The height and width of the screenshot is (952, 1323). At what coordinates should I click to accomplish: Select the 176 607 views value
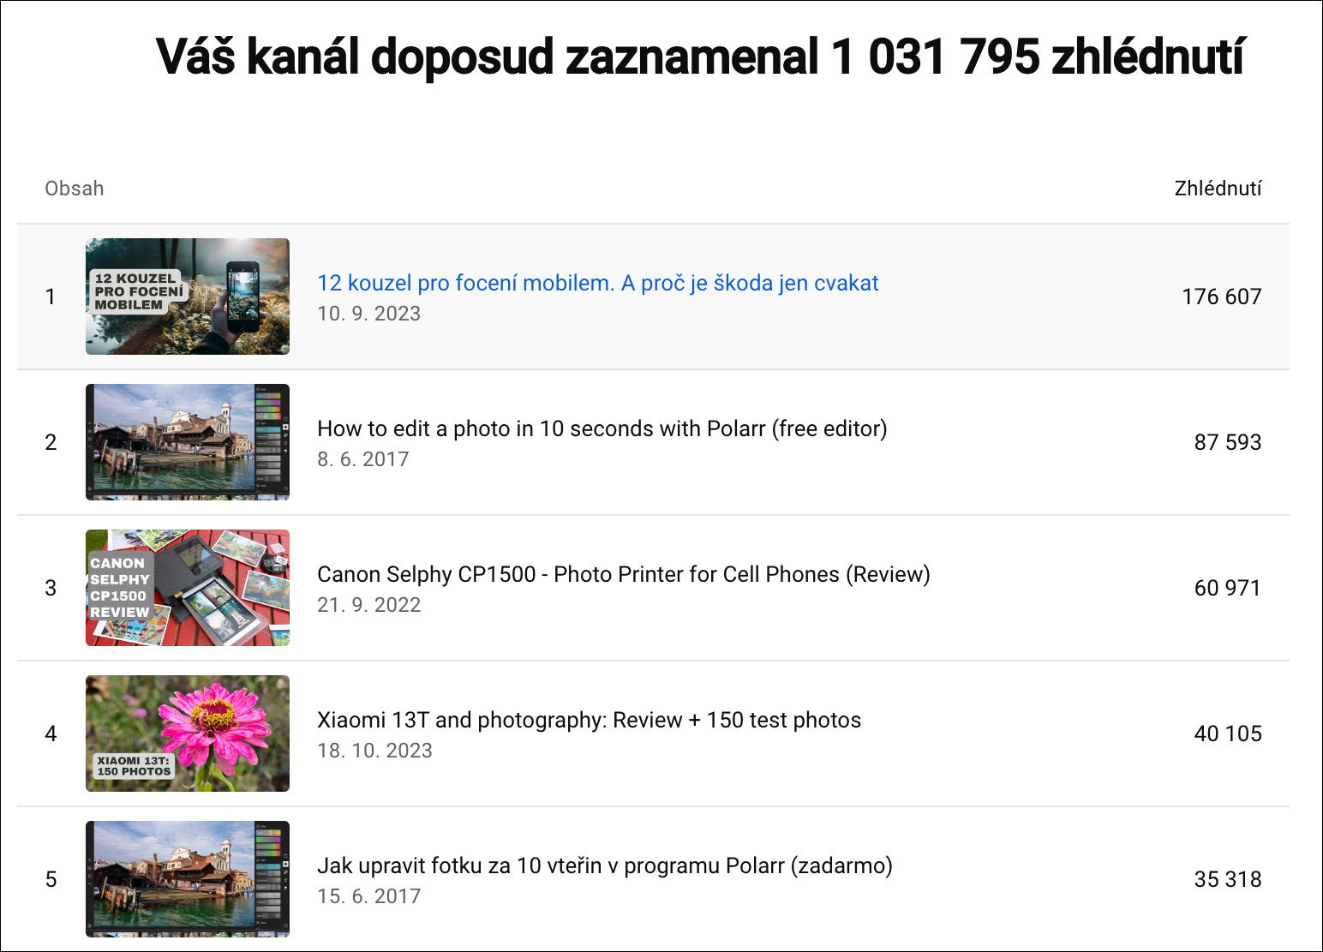tap(1222, 296)
